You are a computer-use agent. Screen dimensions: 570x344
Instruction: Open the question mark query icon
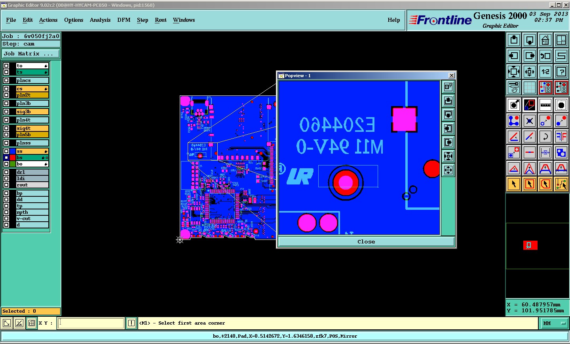tap(561, 72)
